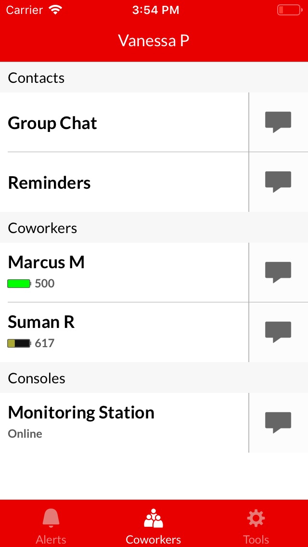Image resolution: width=308 pixels, height=547 pixels.
Task: Open the Reminders contact row
Action: click(124, 182)
